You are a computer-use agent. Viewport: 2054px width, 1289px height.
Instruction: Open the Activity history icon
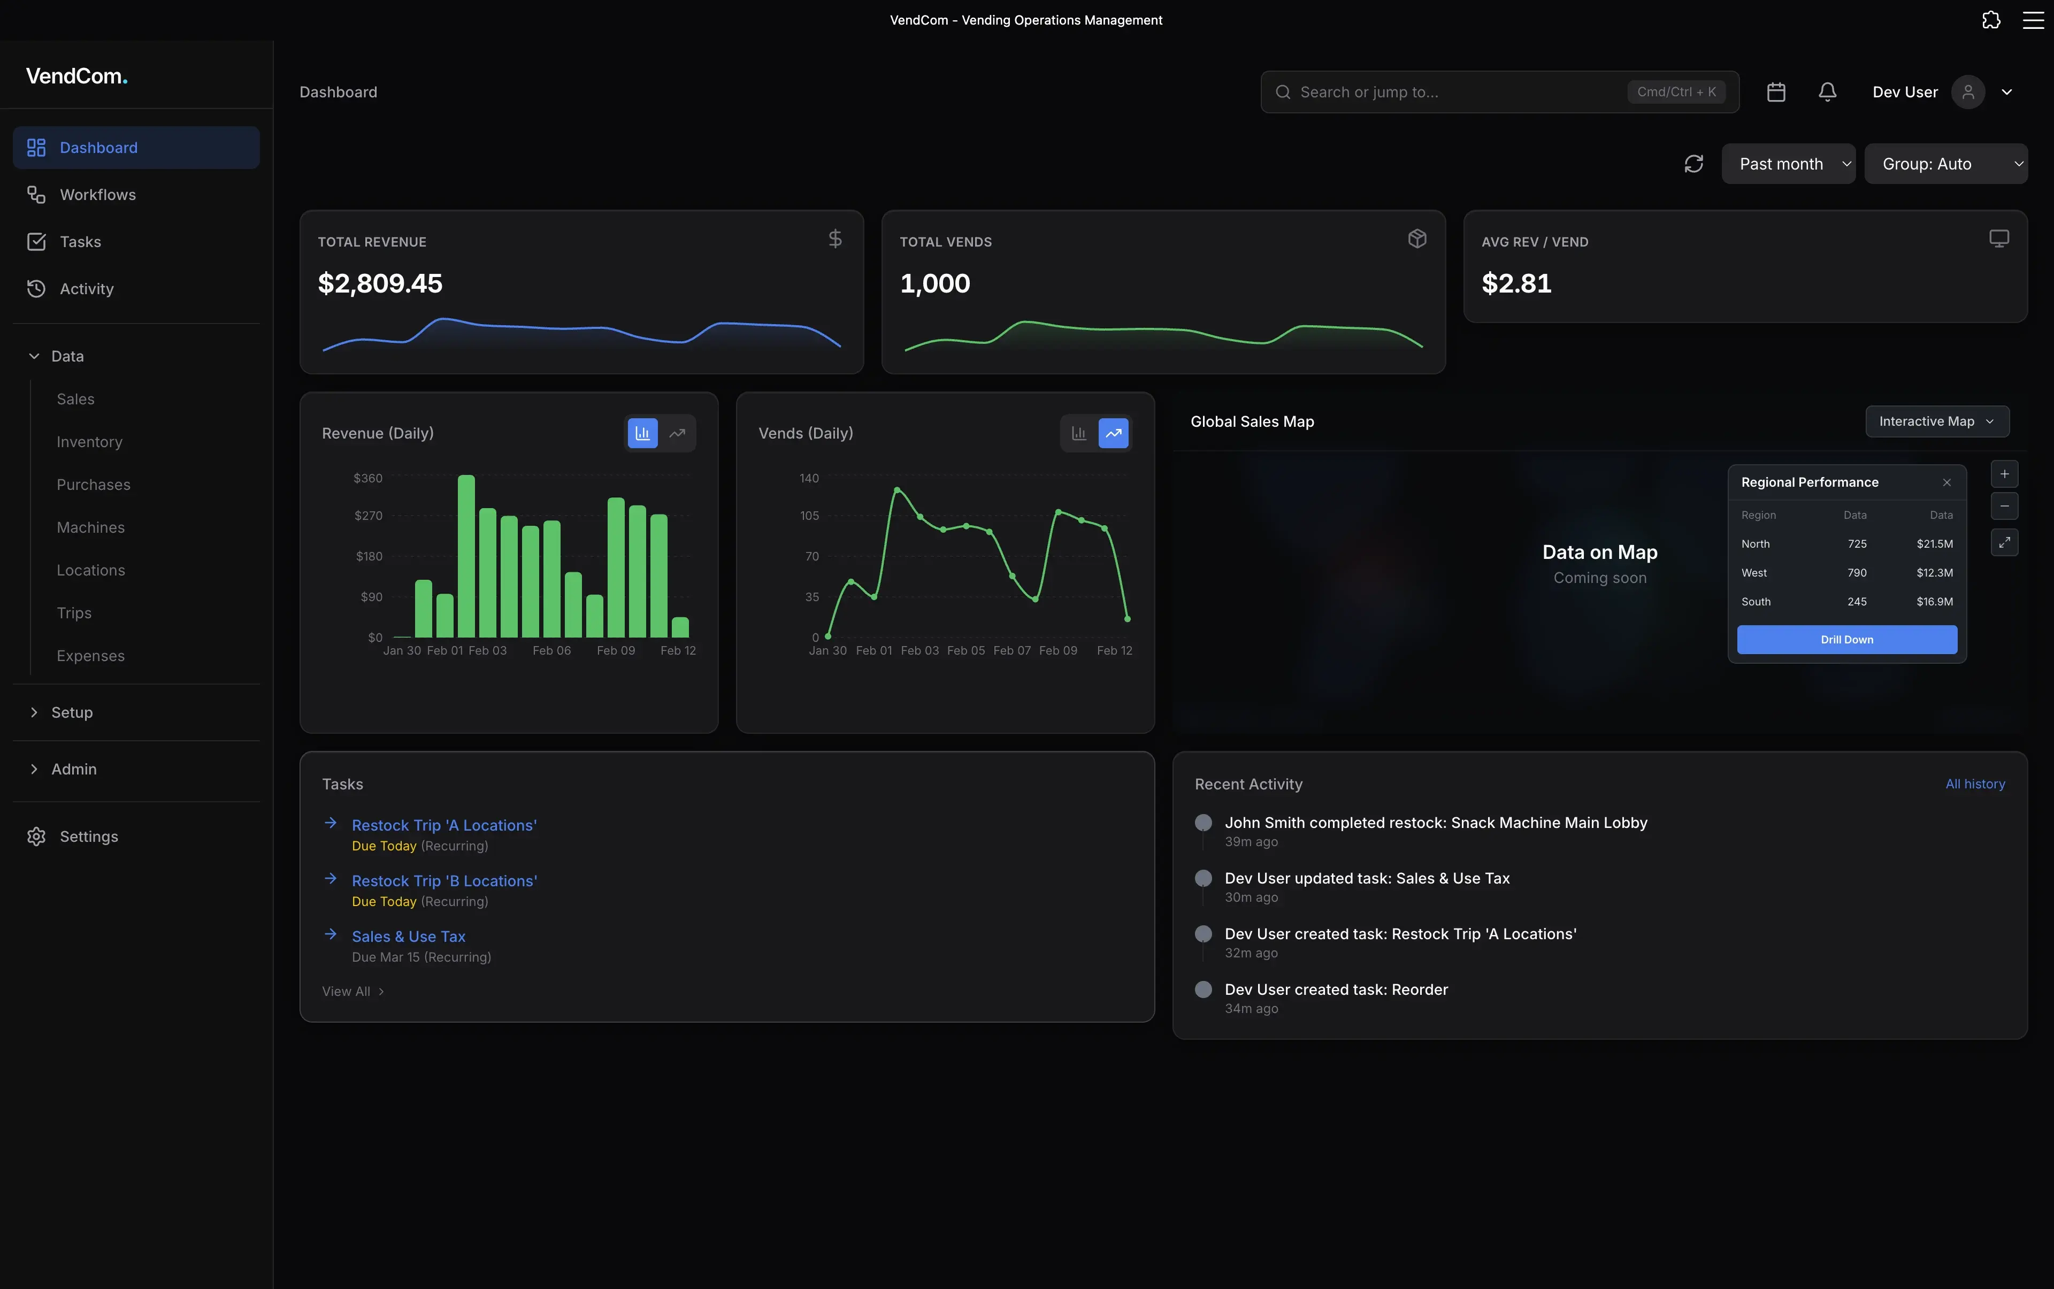click(36, 288)
